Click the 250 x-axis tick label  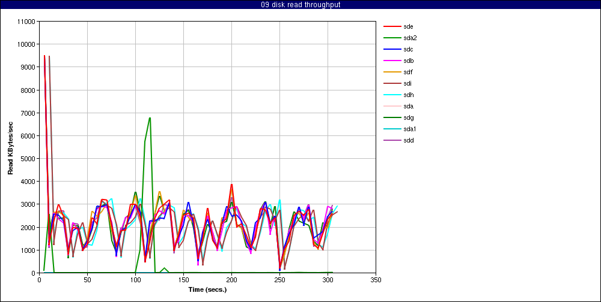(x=280, y=279)
